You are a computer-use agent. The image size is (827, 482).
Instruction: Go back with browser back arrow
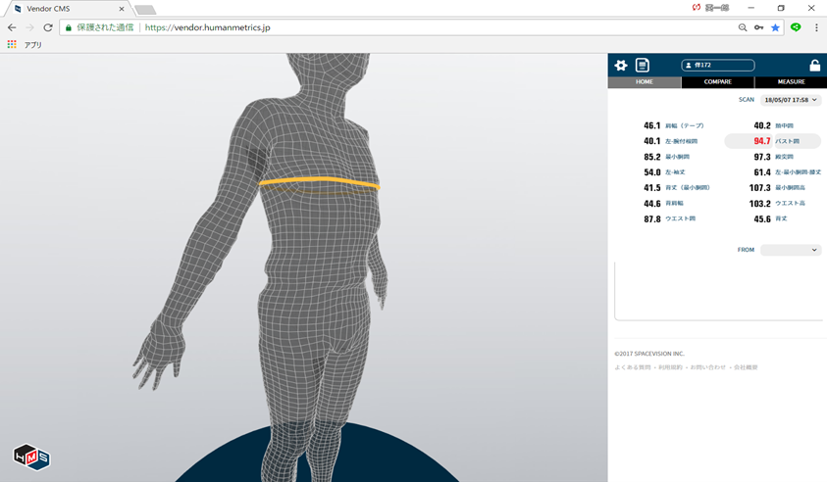(x=12, y=27)
